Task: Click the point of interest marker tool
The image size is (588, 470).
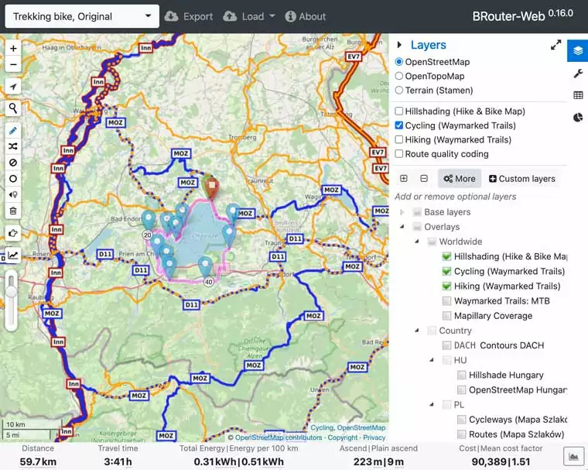Action: point(13,194)
